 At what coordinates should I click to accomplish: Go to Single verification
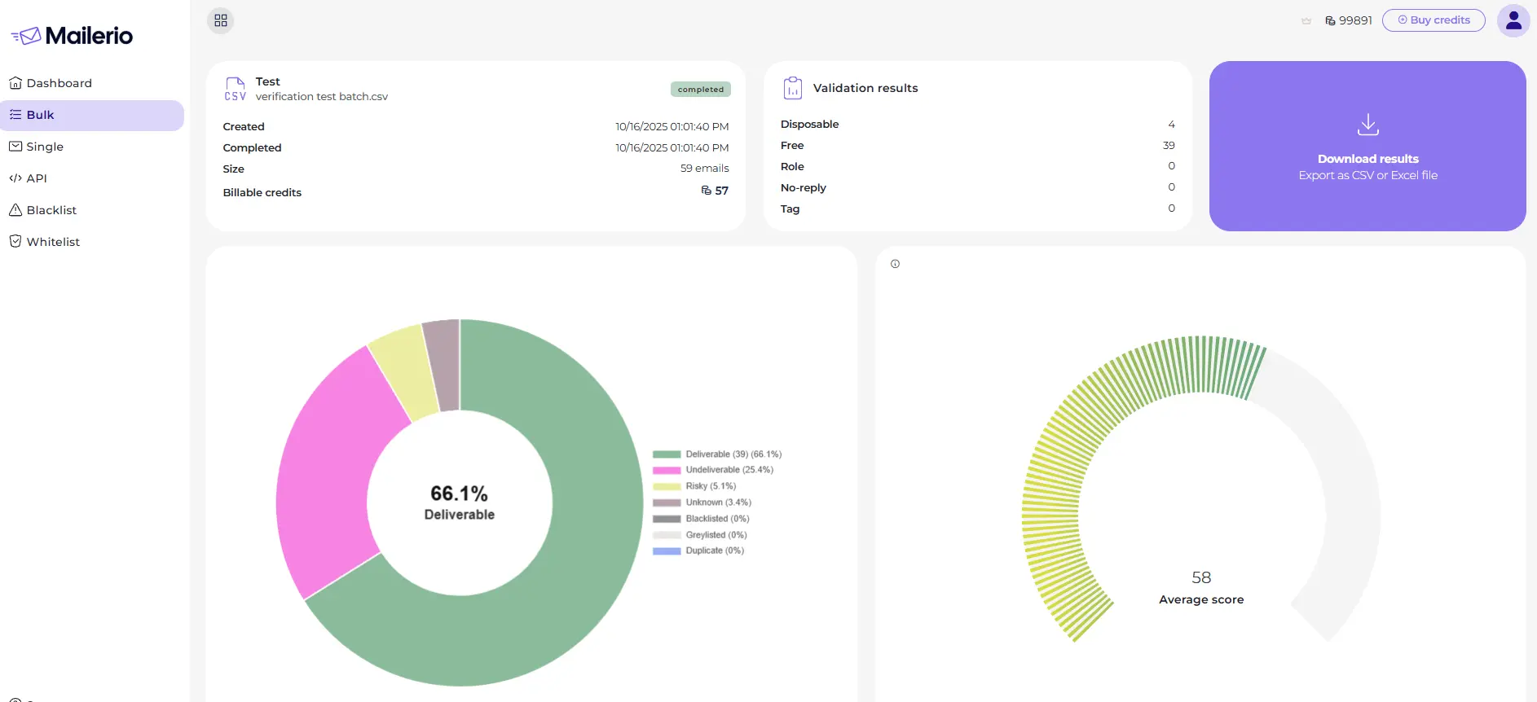[45, 147]
